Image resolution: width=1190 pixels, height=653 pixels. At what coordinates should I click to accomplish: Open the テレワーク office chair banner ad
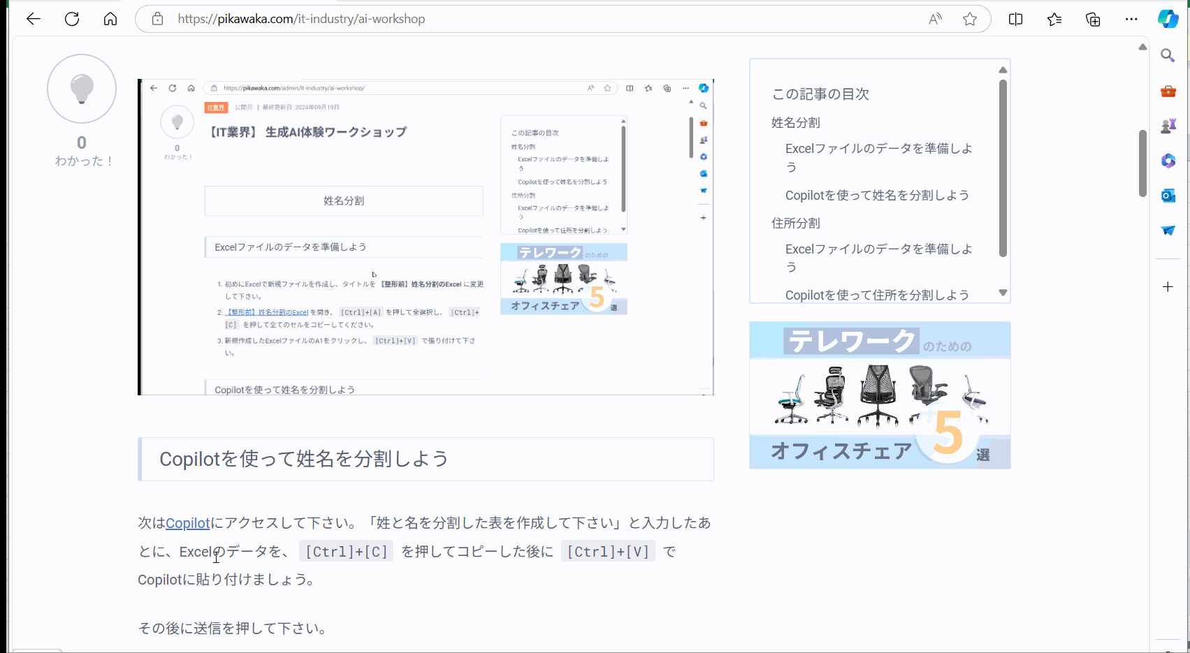[x=880, y=395]
